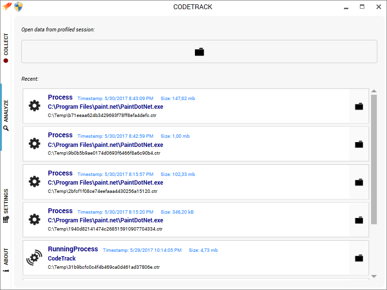The width and height of the screenshot is (387, 290).
Task: Open the Settings tab
Action: tap(6, 206)
